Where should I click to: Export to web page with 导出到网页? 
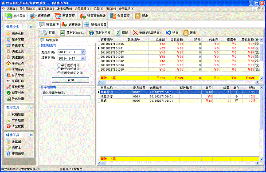point(100,32)
